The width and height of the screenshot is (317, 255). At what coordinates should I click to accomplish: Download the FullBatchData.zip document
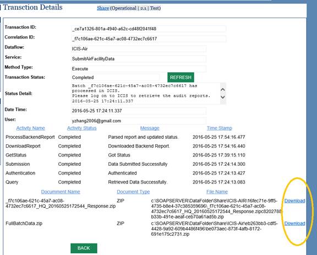click(294, 224)
